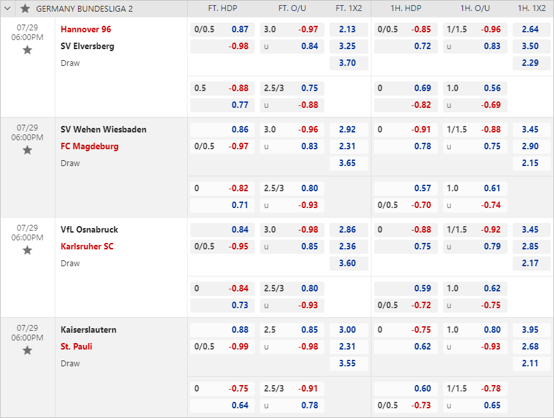The width and height of the screenshot is (554, 418).
Task: Open SV Elversberg team name
Action: (87, 47)
